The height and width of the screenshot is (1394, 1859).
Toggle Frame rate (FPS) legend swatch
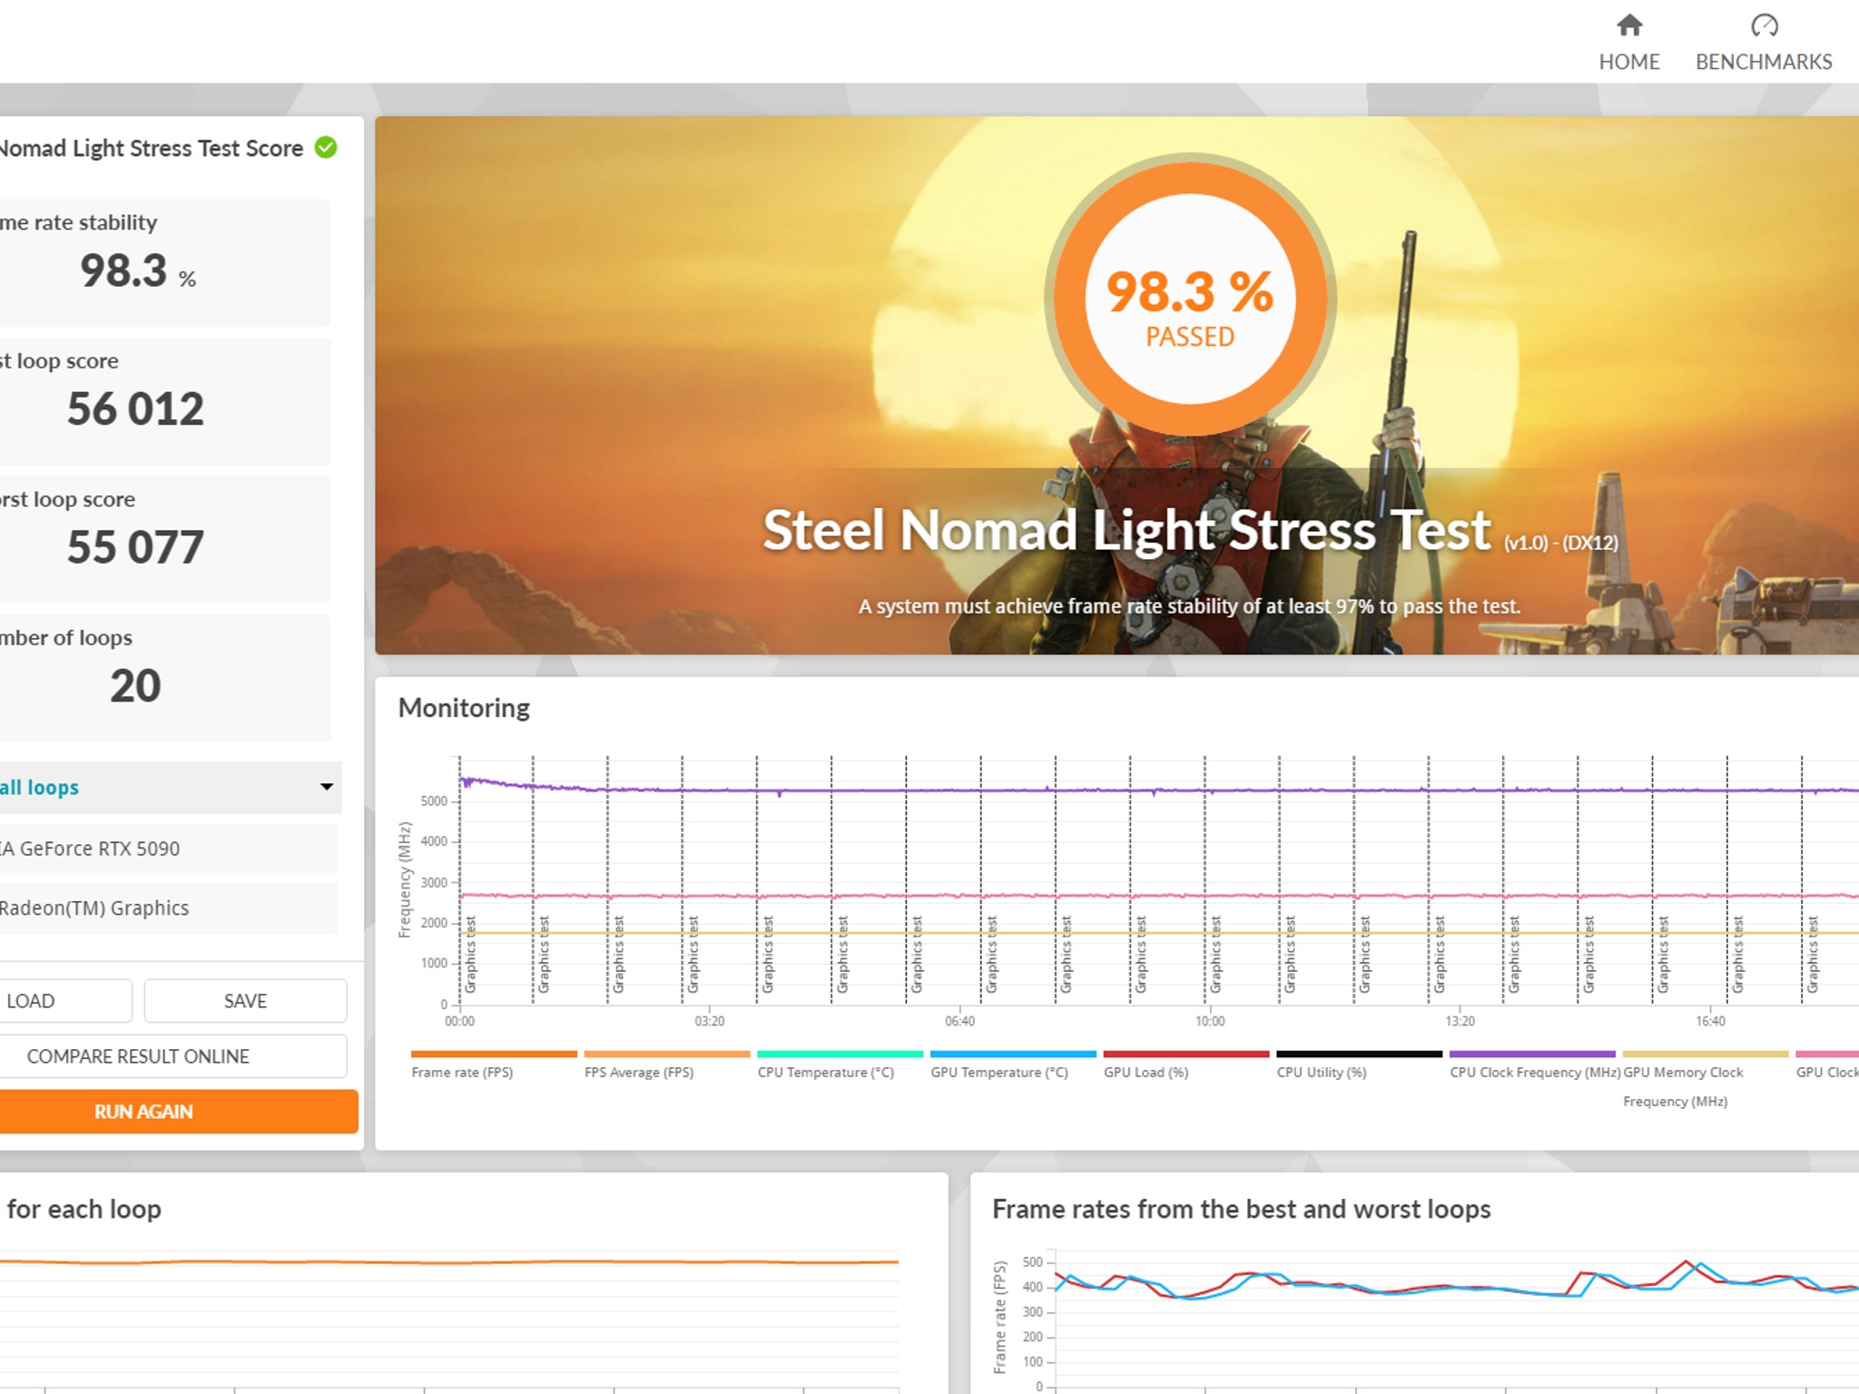[494, 1054]
